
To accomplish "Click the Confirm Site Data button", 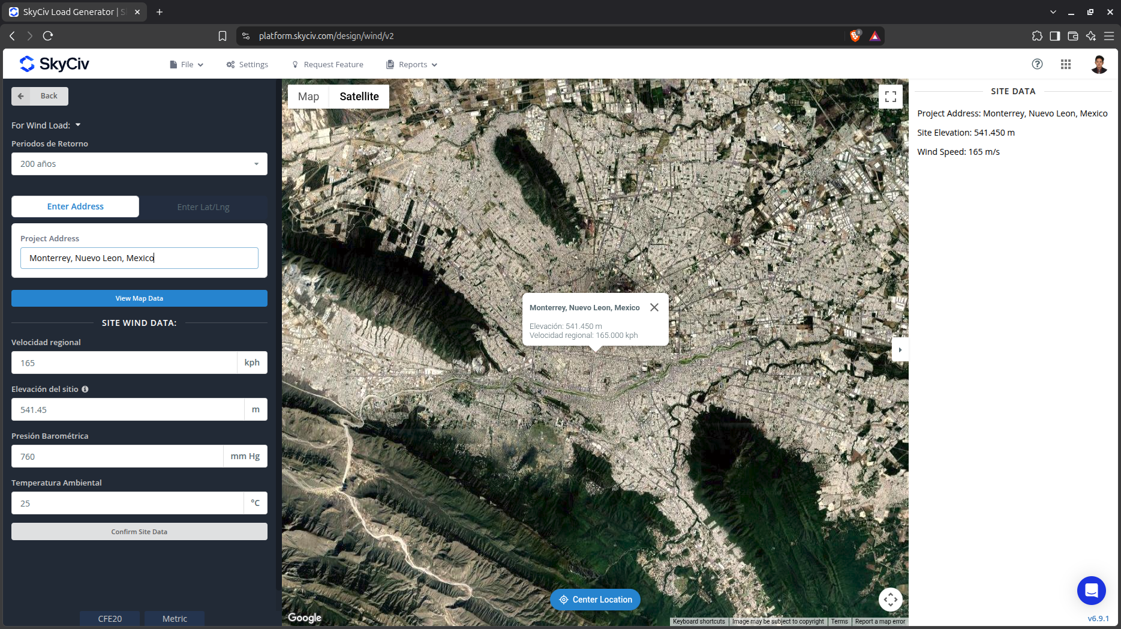I will click(x=139, y=532).
